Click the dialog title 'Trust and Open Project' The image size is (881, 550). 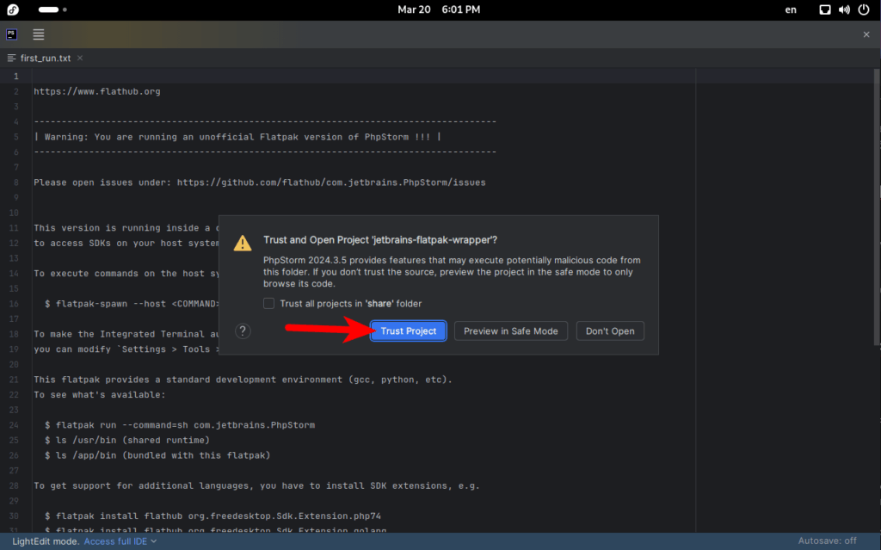[379, 239]
